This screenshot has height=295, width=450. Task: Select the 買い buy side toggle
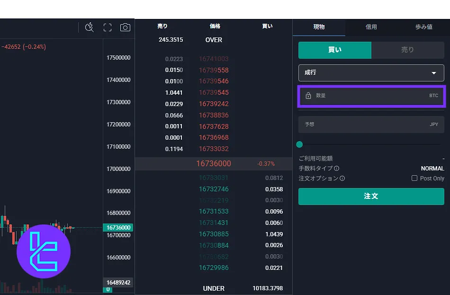pos(335,50)
